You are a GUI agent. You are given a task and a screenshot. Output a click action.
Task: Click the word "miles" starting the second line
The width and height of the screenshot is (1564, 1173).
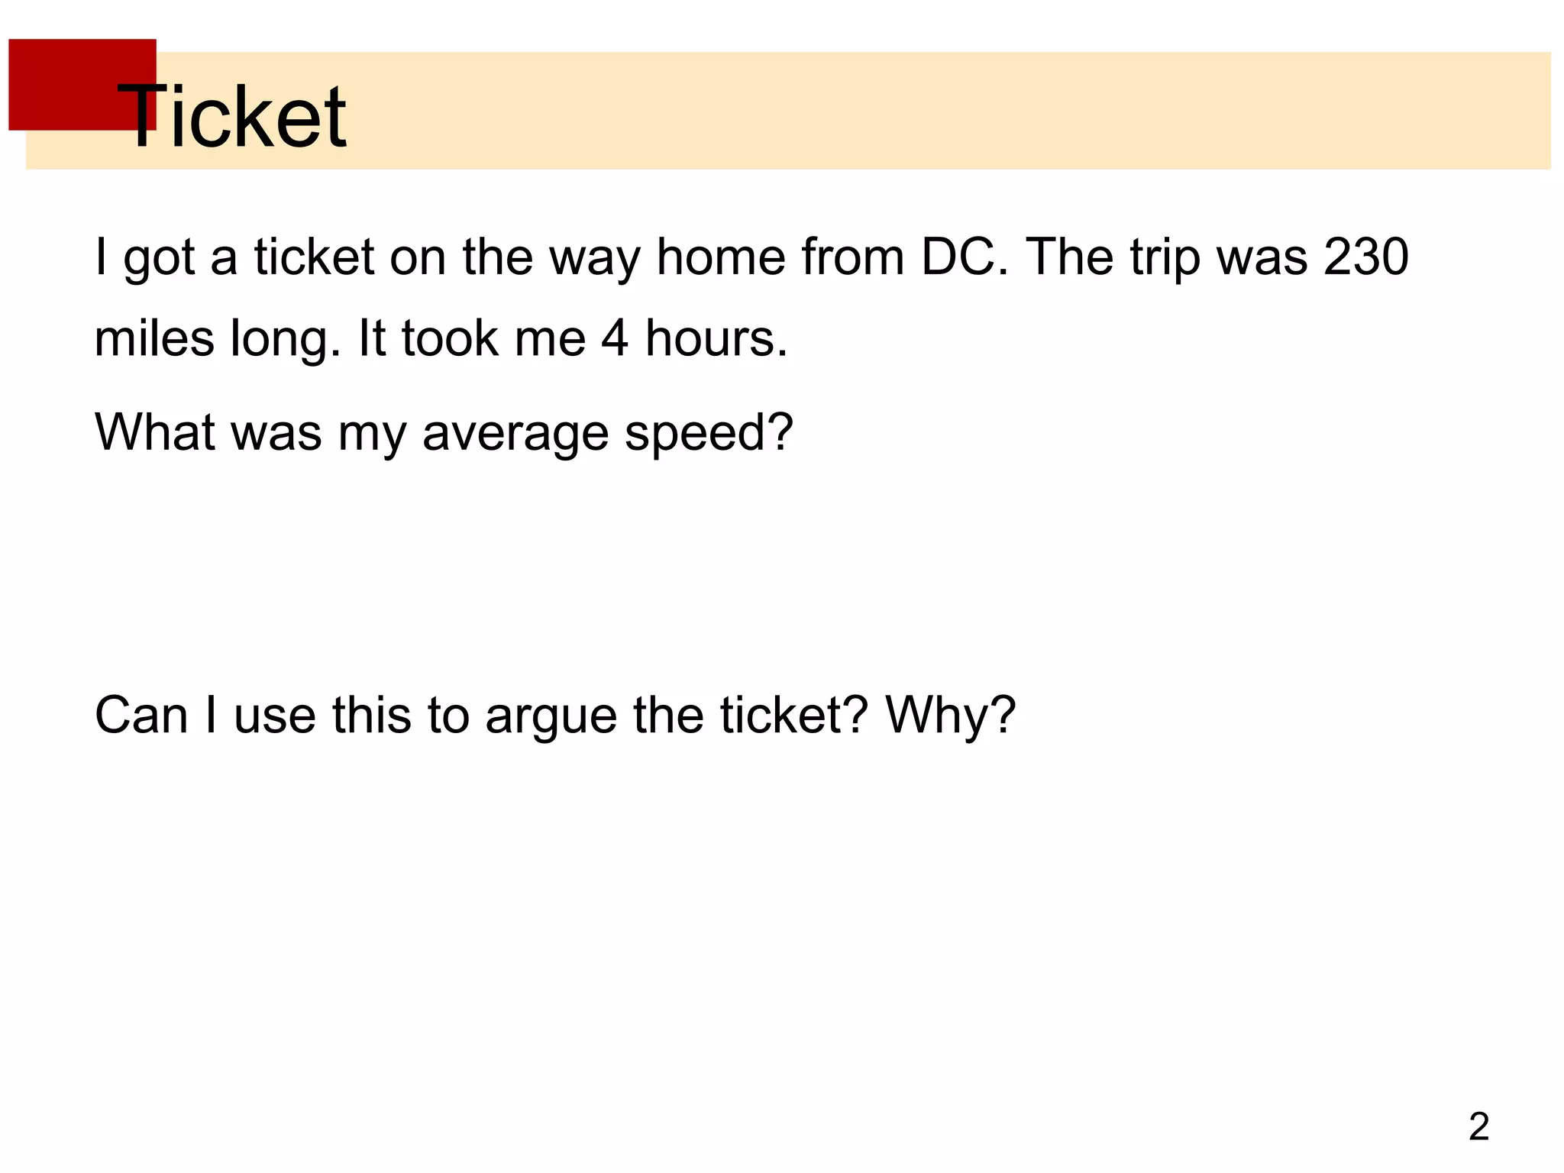pyautogui.click(x=153, y=338)
